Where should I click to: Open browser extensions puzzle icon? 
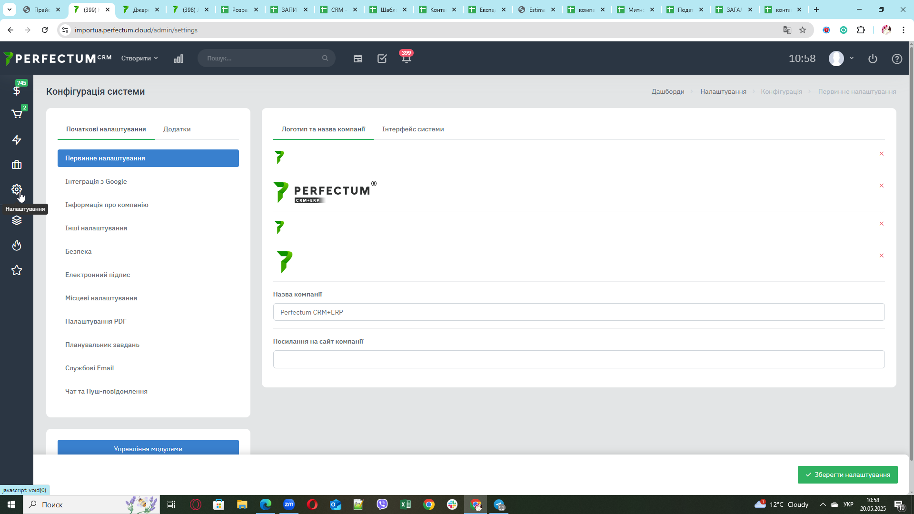[861, 30]
